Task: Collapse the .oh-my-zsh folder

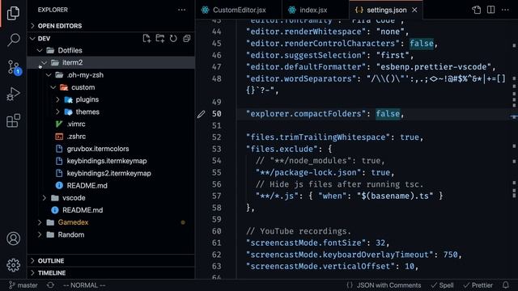Action: 49,75
